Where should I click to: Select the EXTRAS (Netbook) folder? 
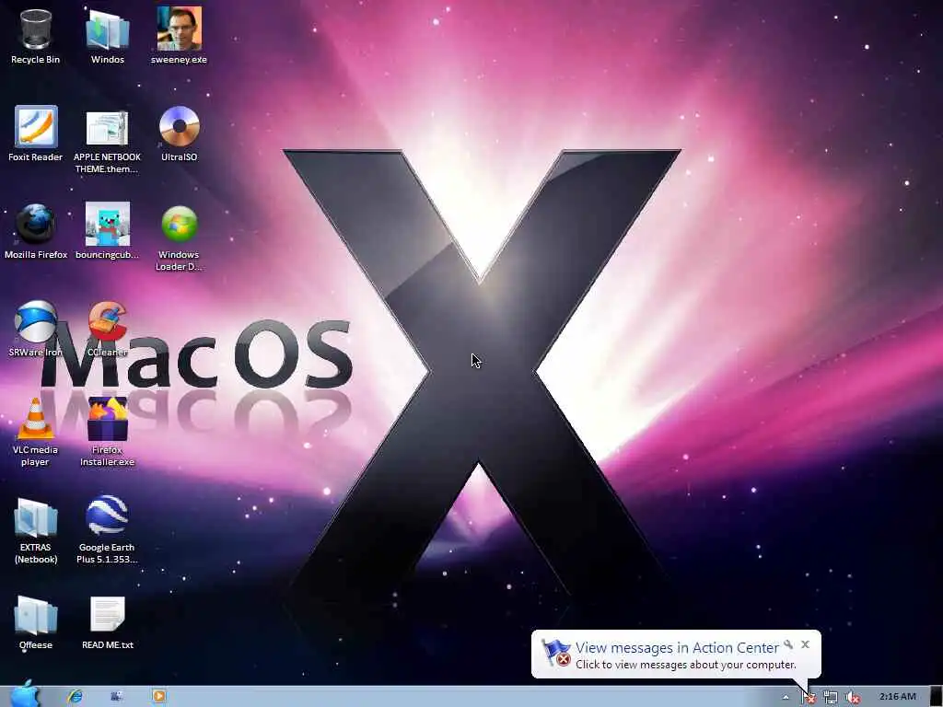36,517
